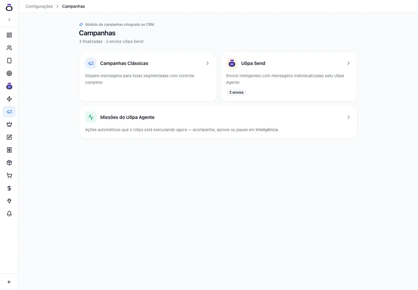Viewport: 418px width, 290px height.
Task: Open the plug integrations icon in sidebar
Action: [9, 201]
